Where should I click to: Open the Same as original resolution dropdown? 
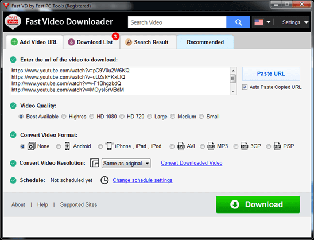pyautogui.click(x=126, y=163)
